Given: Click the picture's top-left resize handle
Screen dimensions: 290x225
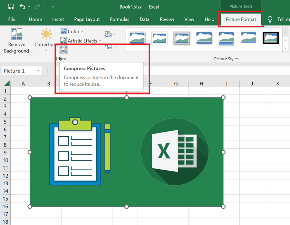Looking at the screenshot, I should click(x=30, y=98).
